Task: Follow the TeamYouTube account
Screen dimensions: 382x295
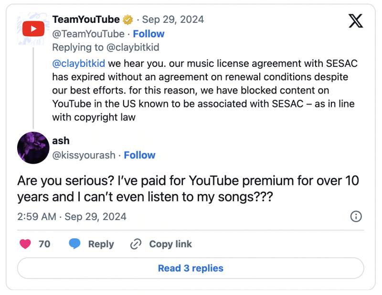Action: 149,34
